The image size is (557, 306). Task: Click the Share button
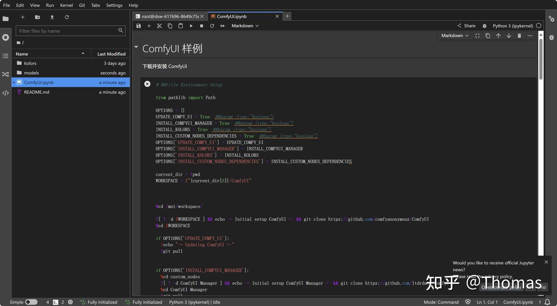pos(466,26)
